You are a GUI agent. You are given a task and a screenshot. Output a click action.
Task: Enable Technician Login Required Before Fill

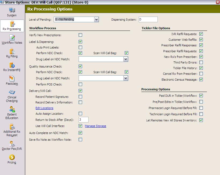click(x=201, y=114)
